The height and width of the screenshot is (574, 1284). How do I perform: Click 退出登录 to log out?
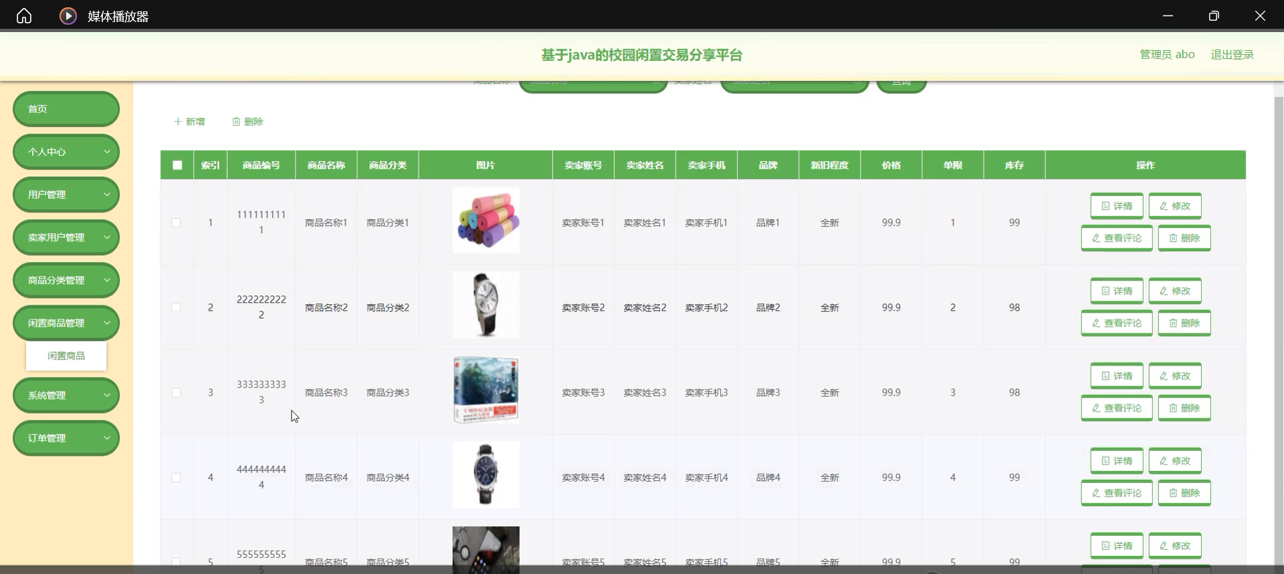point(1232,55)
